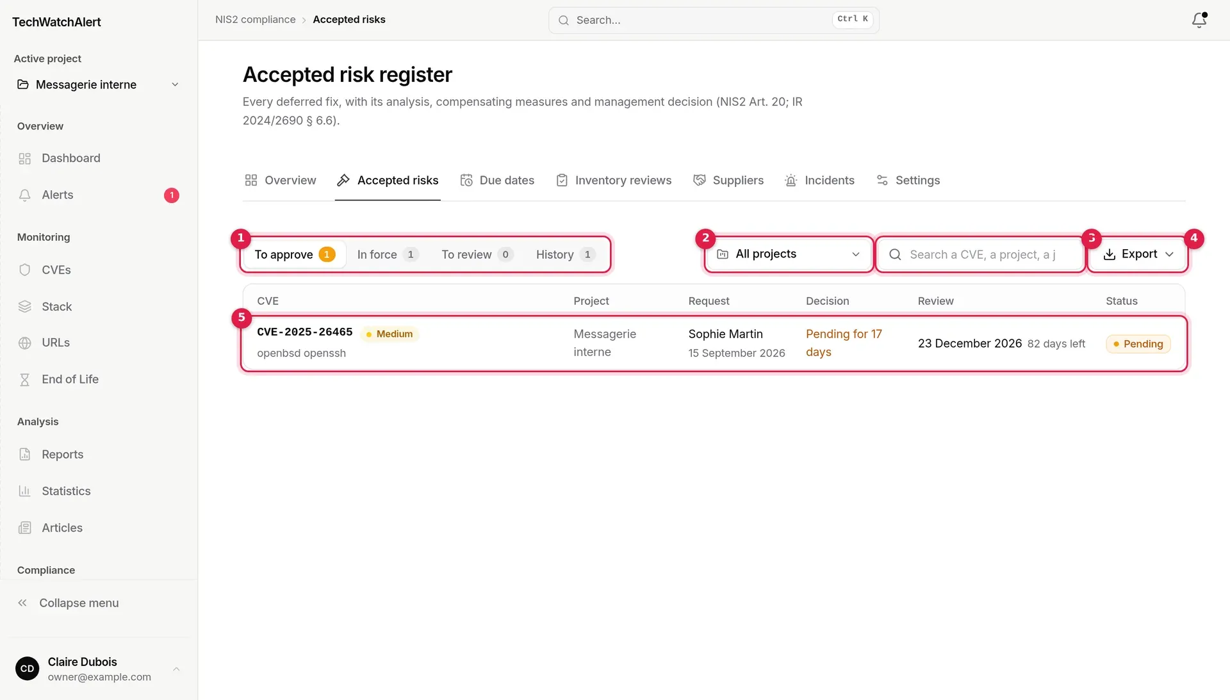Click the Articles newspaper icon
The image size is (1230, 700).
tap(25, 528)
